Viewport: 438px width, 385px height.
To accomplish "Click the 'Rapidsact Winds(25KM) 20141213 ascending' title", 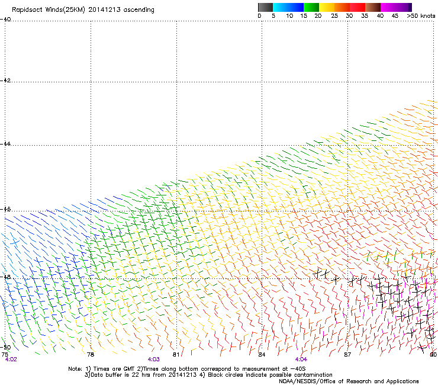I will pyautogui.click(x=83, y=10).
